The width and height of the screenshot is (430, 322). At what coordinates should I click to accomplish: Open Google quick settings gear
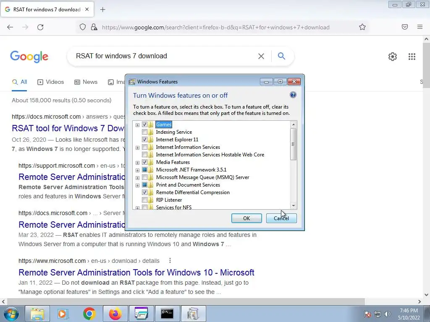tap(393, 57)
